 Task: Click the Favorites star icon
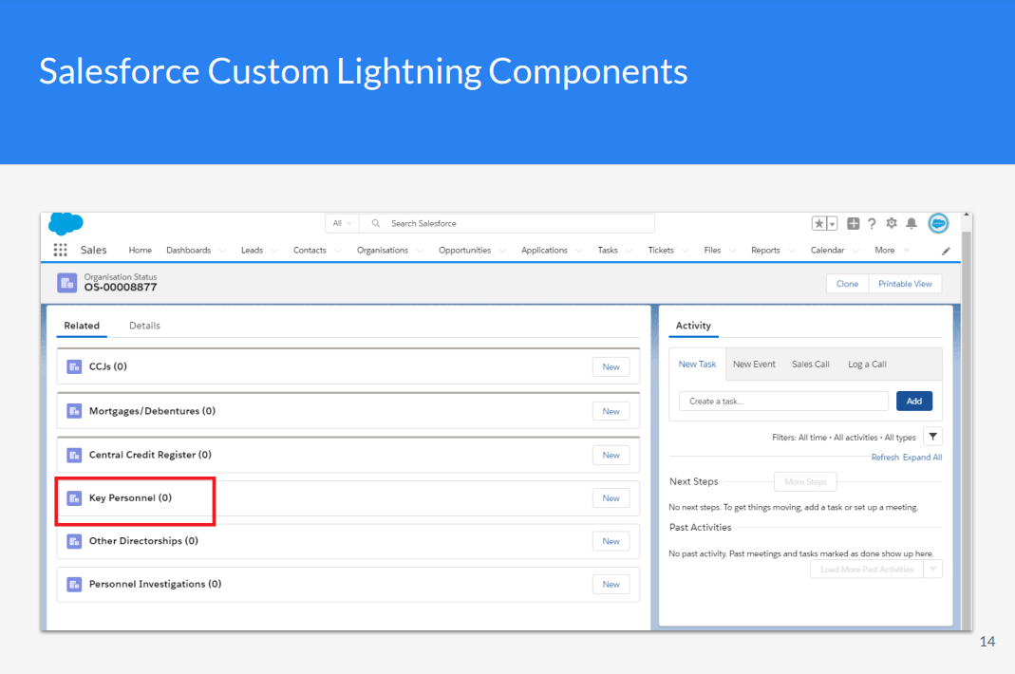pyautogui.click(x=818, y=223)
